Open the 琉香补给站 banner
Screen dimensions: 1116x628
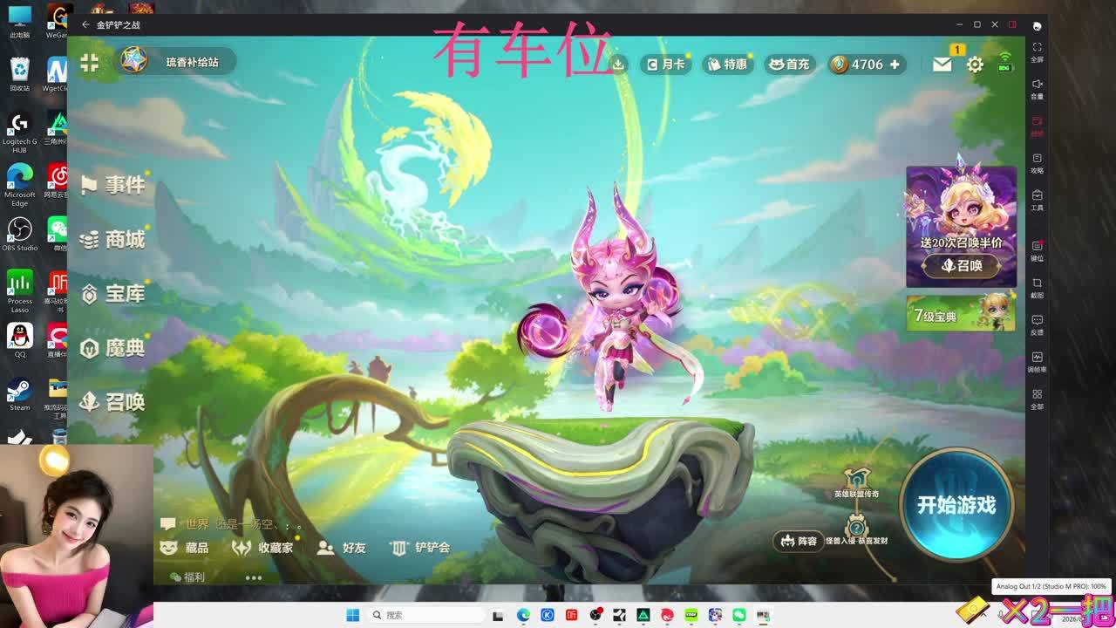pyautogui.click(x=178, y=62)
